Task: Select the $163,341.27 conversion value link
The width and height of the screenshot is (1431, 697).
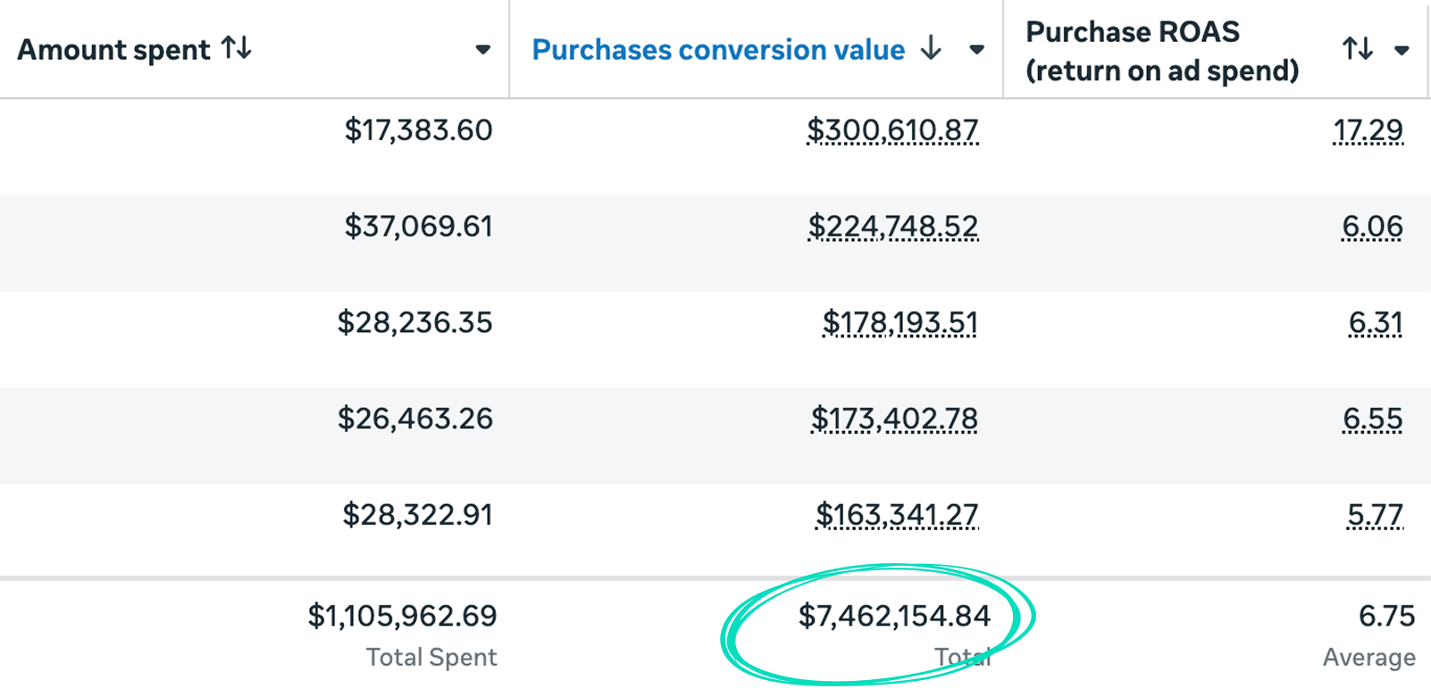Action: point(896,515)
